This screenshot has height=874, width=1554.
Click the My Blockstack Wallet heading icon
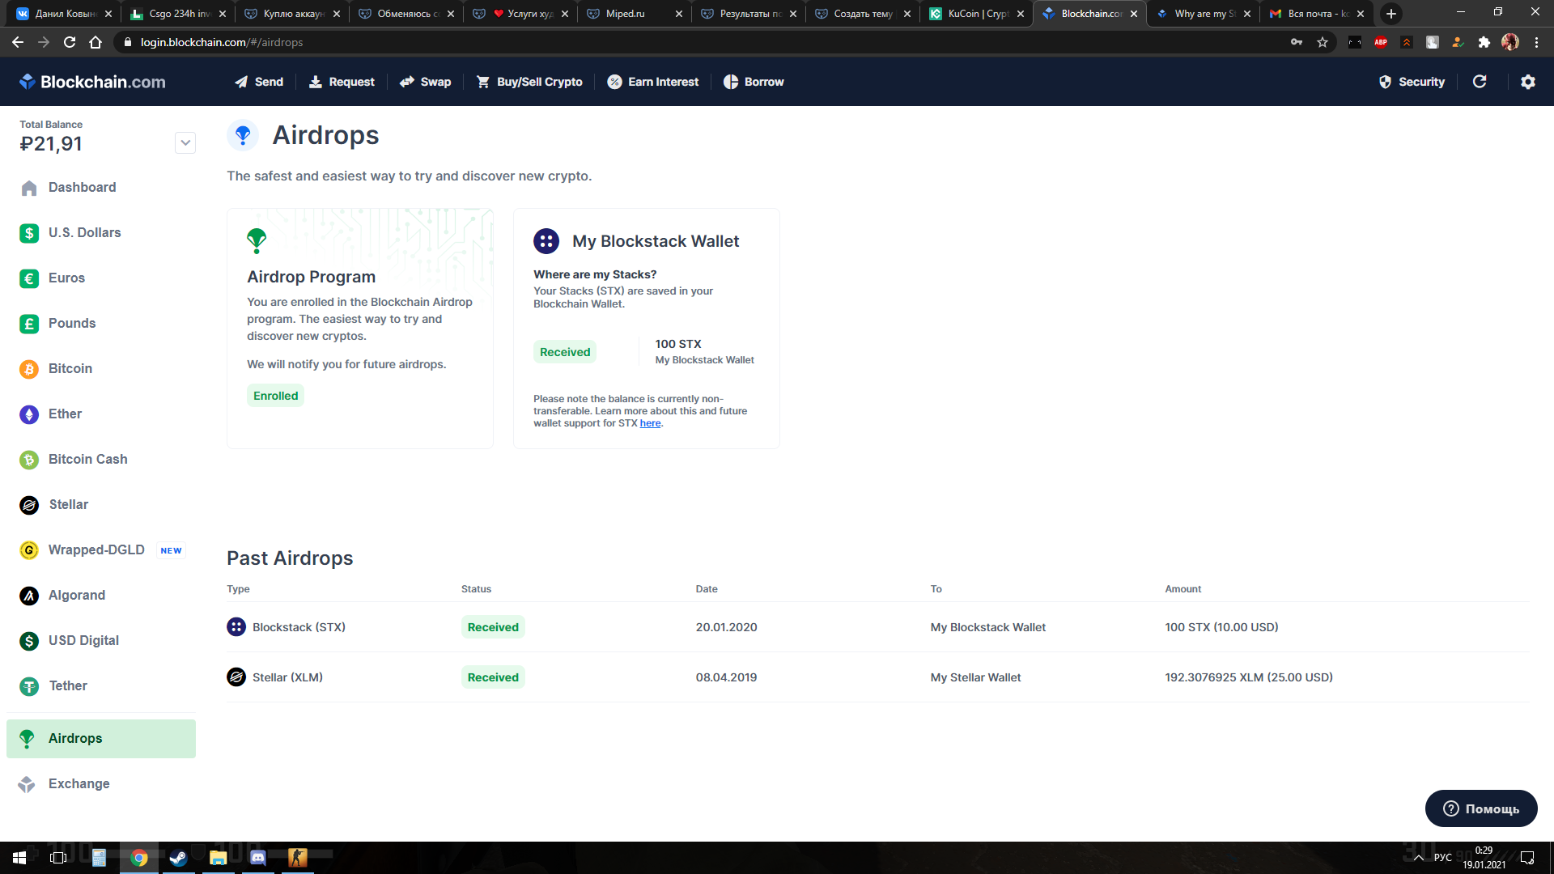(546, 241)
